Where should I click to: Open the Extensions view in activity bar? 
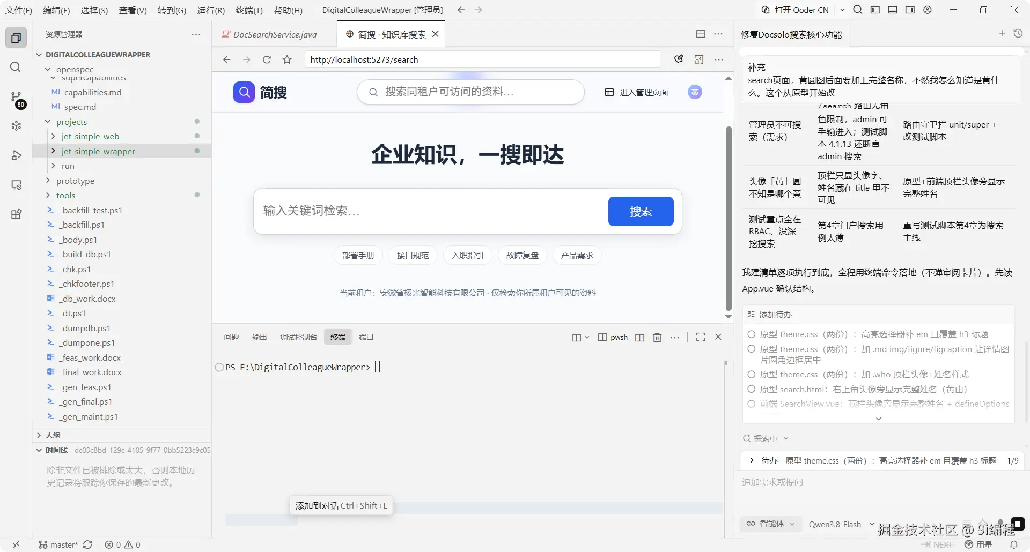click(16, 214)
